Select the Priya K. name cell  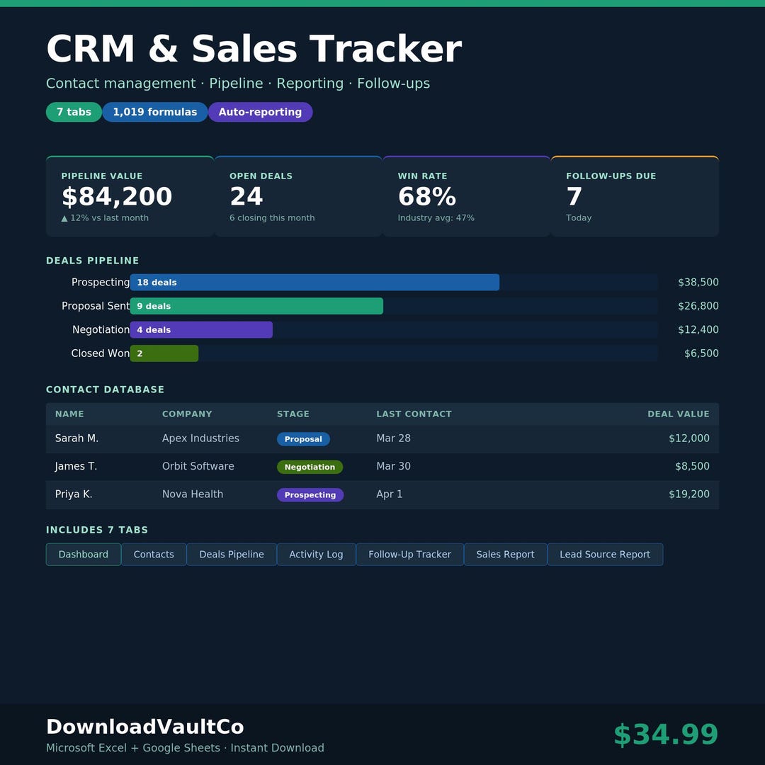pos(74,494)
